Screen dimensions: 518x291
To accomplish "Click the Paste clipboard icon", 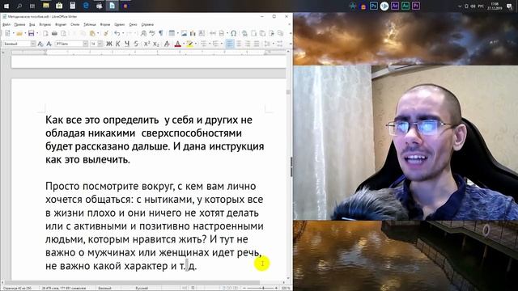I will 92,33.
